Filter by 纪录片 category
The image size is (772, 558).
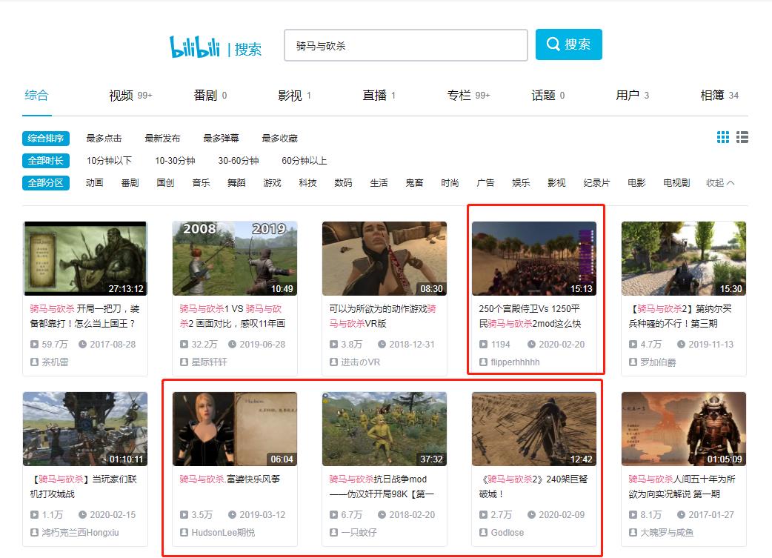(596, 183)
